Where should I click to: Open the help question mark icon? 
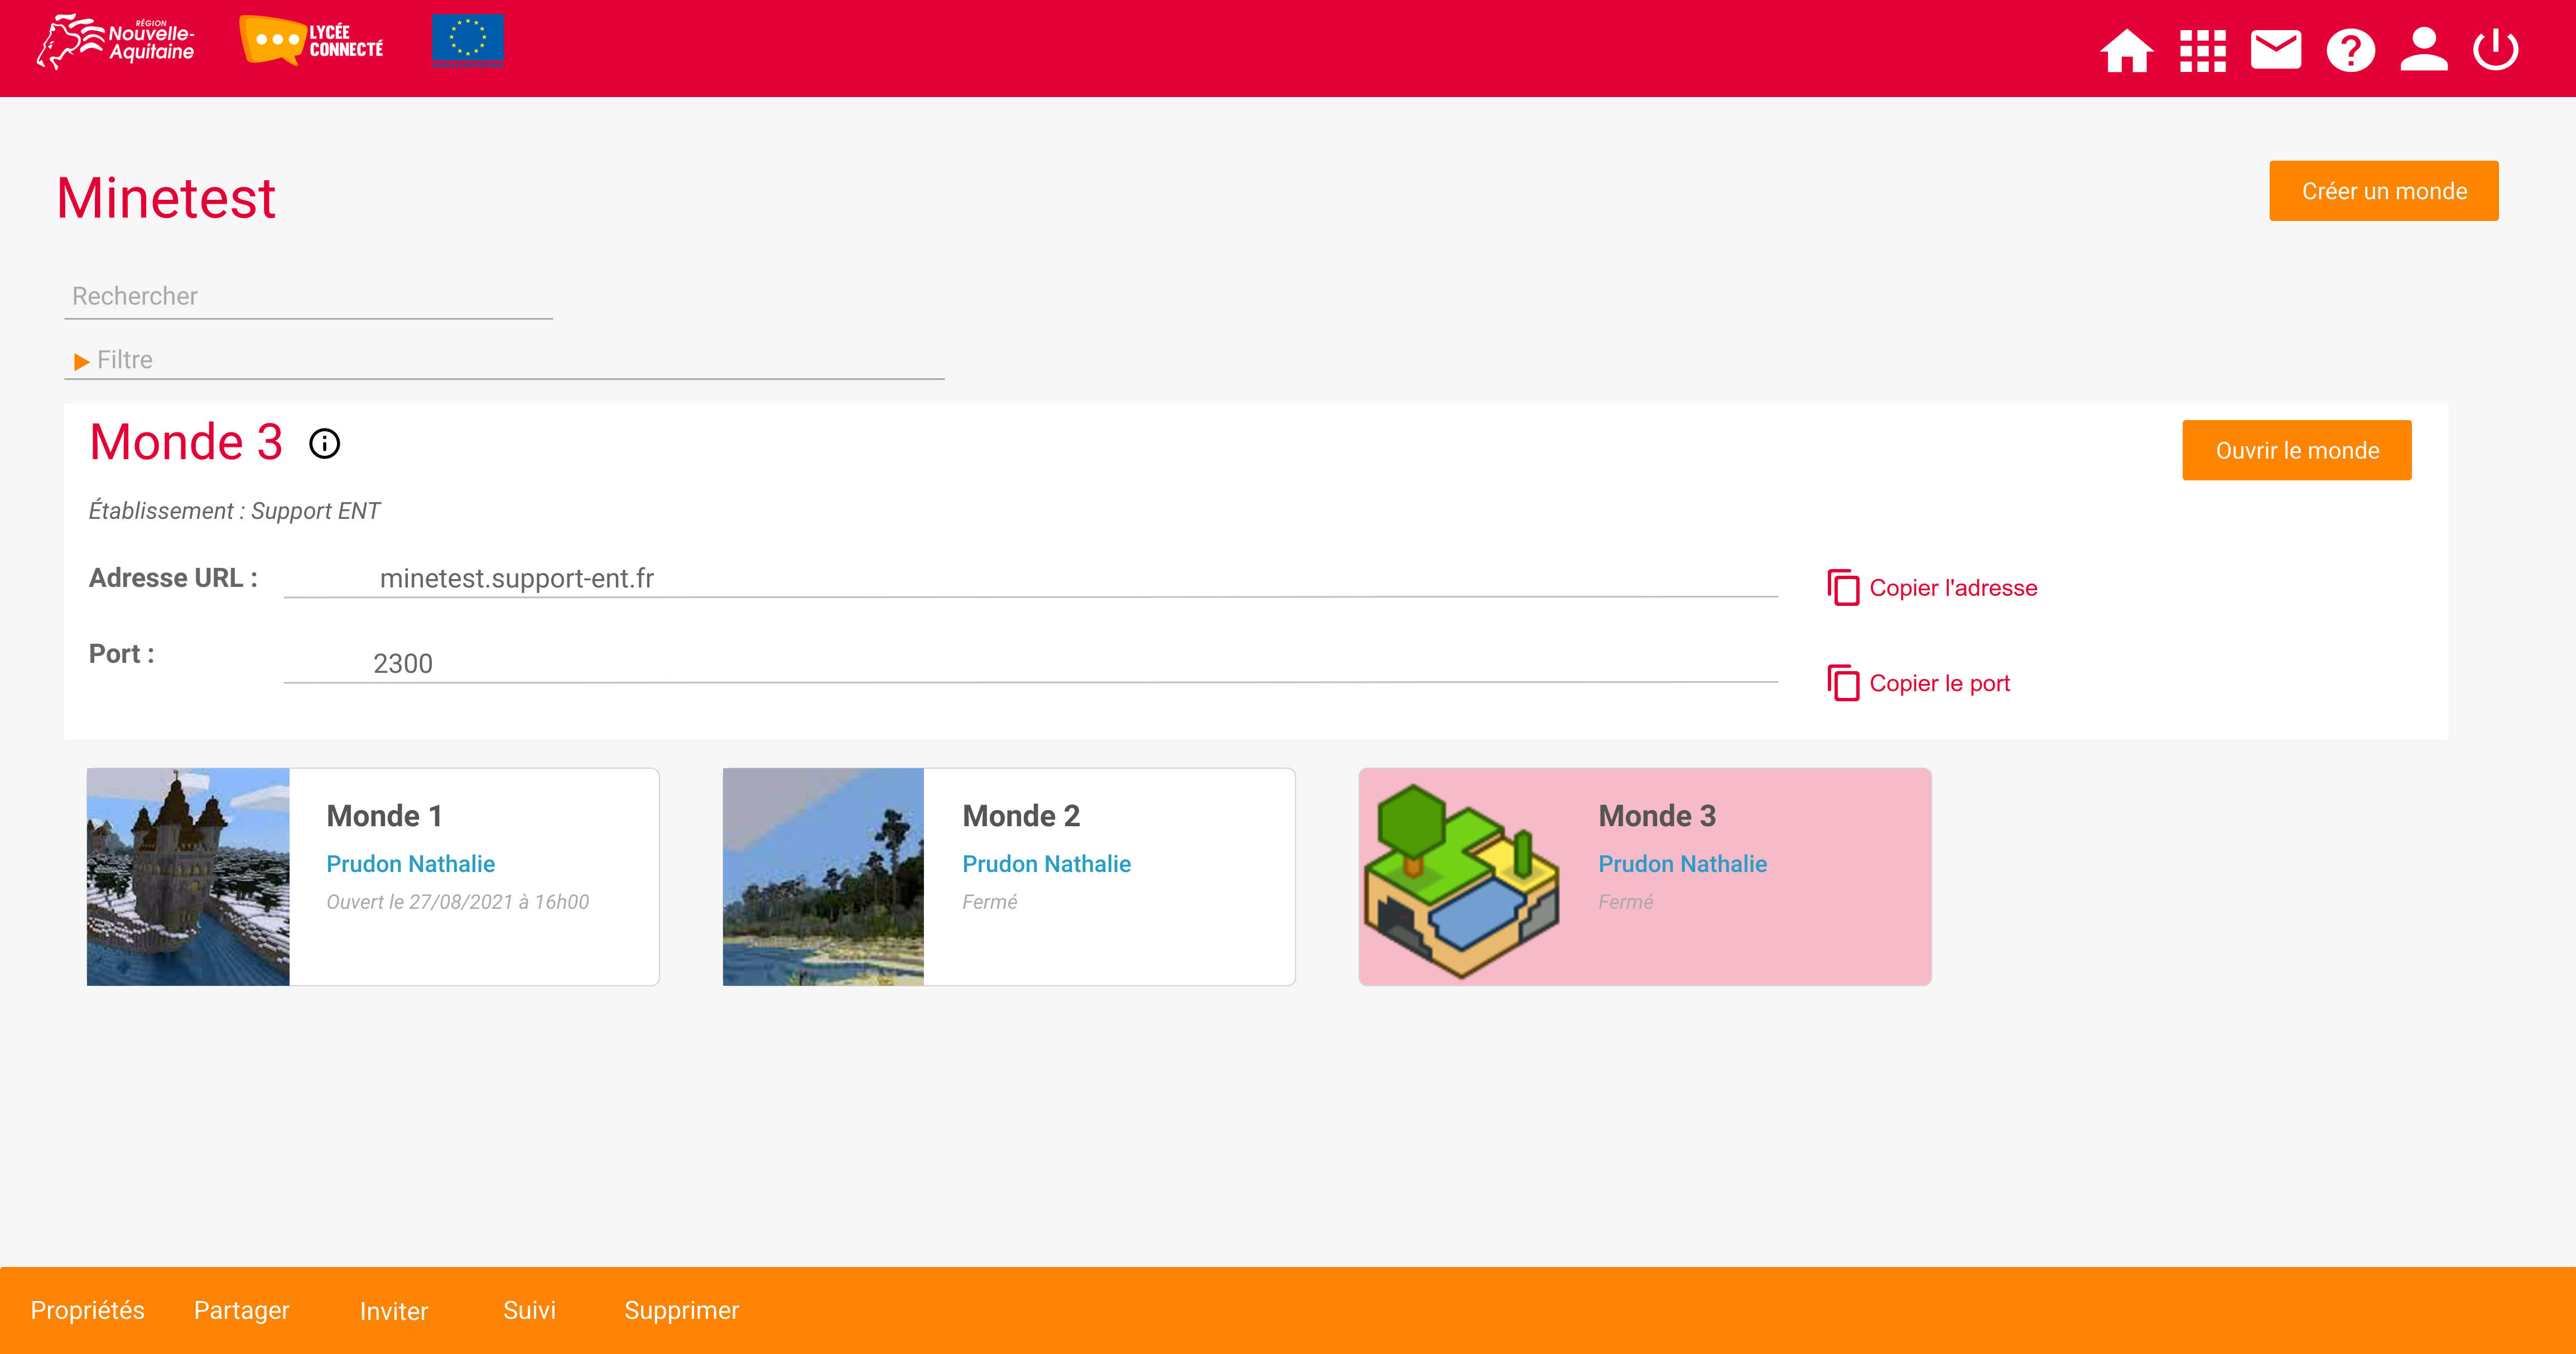tap(2350, 50)
